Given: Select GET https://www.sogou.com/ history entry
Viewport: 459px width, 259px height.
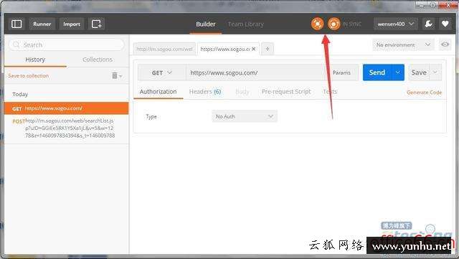Looking at the screenshot, I should (67, 108).
